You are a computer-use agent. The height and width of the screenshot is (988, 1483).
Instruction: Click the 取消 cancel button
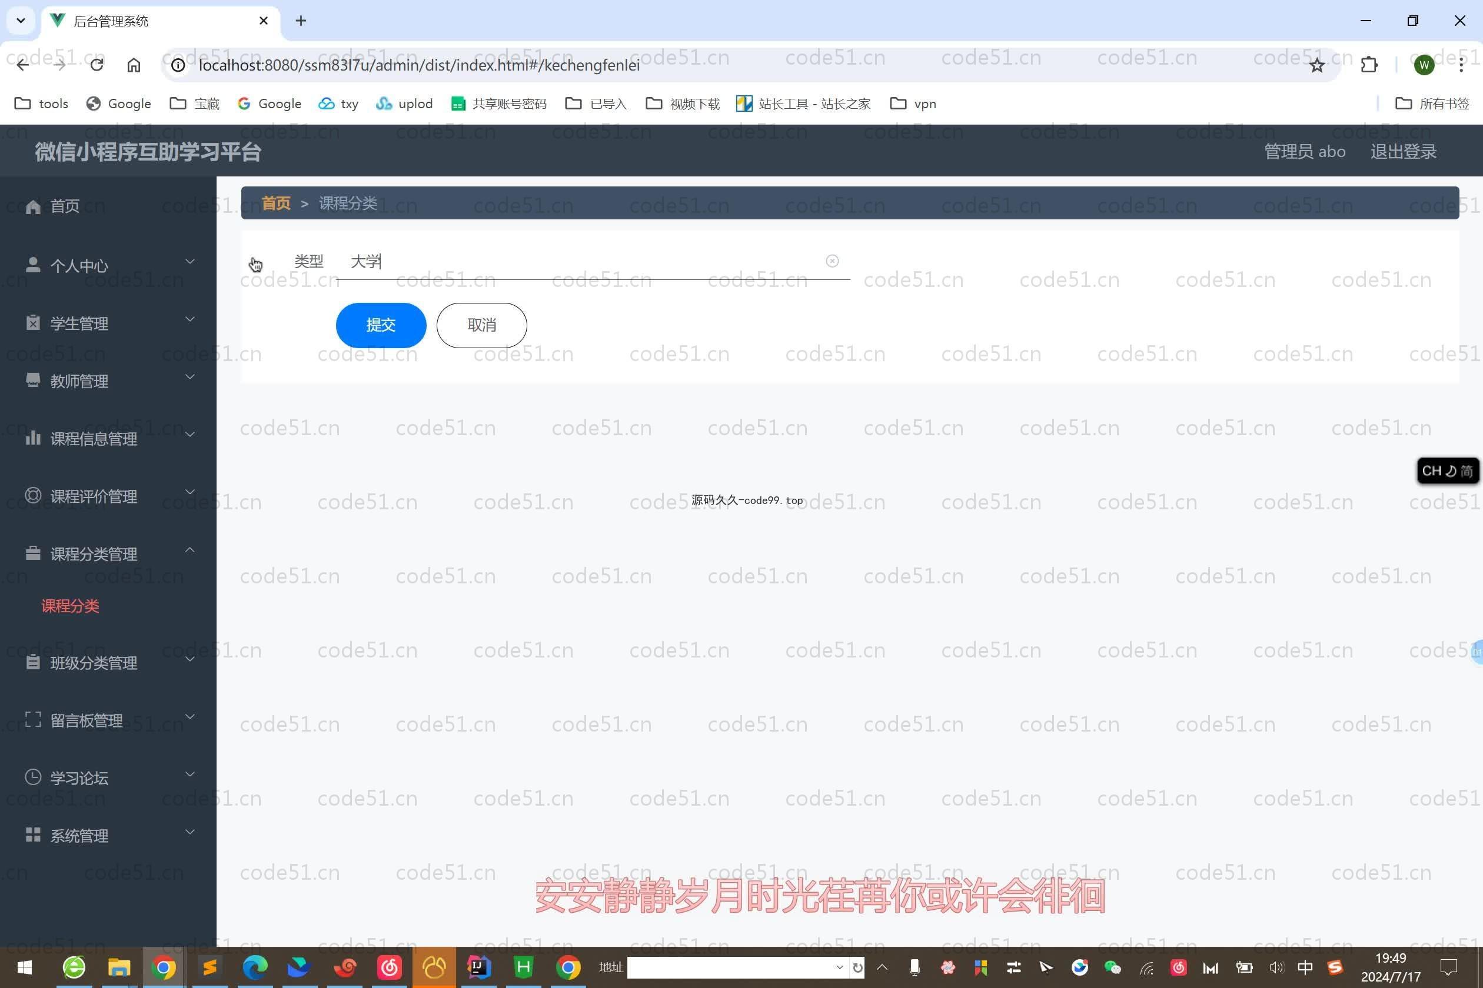(482, 325)
